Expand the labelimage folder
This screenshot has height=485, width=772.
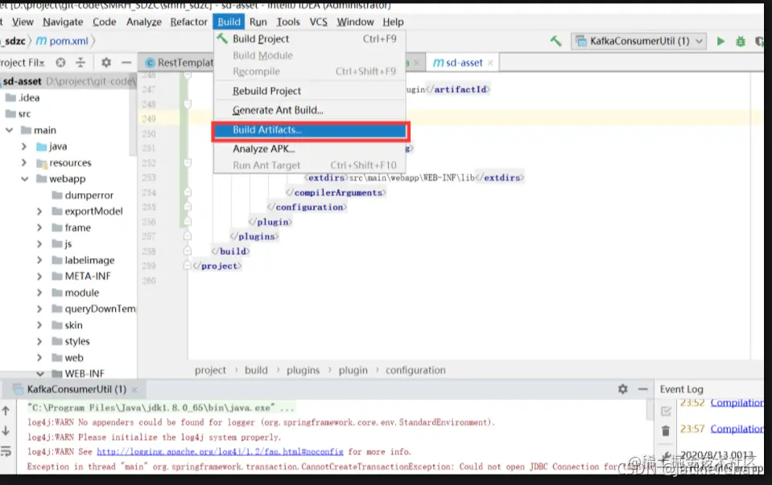coord(39,261)
